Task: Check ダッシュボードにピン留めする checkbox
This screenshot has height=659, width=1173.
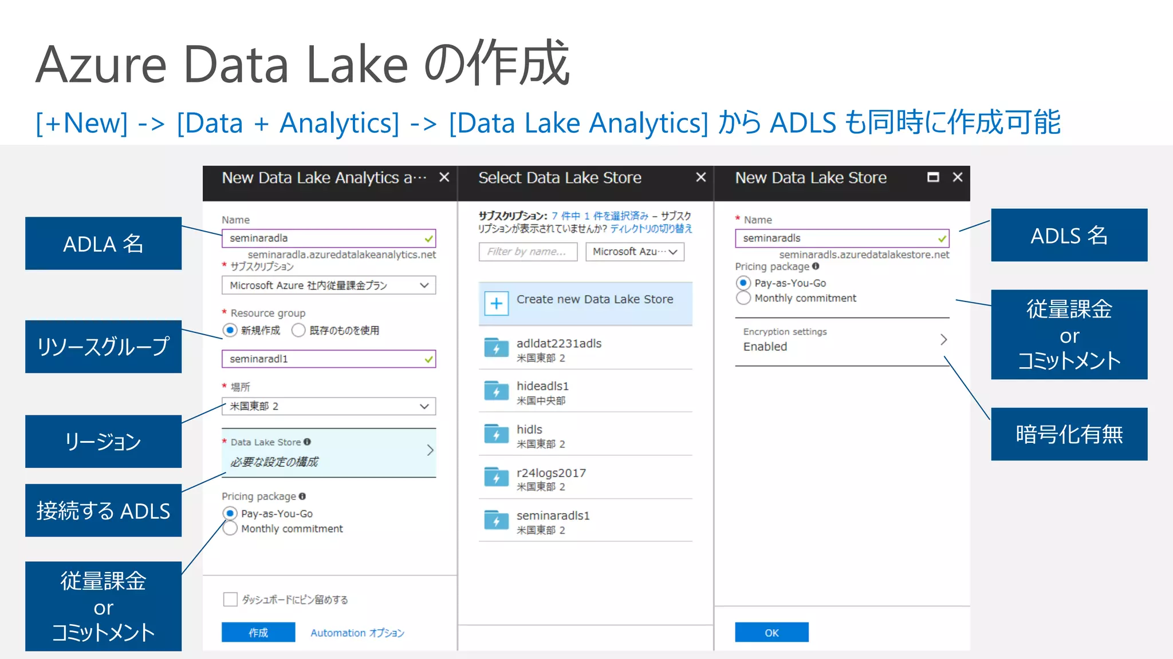Action: [230, 599]
